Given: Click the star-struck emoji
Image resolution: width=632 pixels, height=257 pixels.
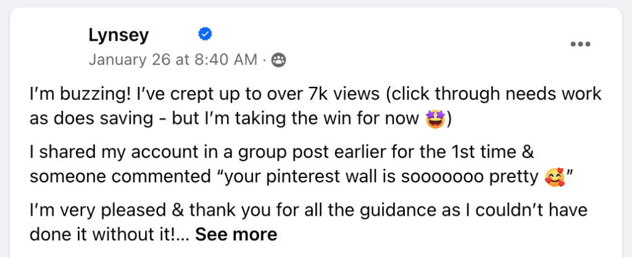Looking at the screenshot, I should [x=437, y=119].
